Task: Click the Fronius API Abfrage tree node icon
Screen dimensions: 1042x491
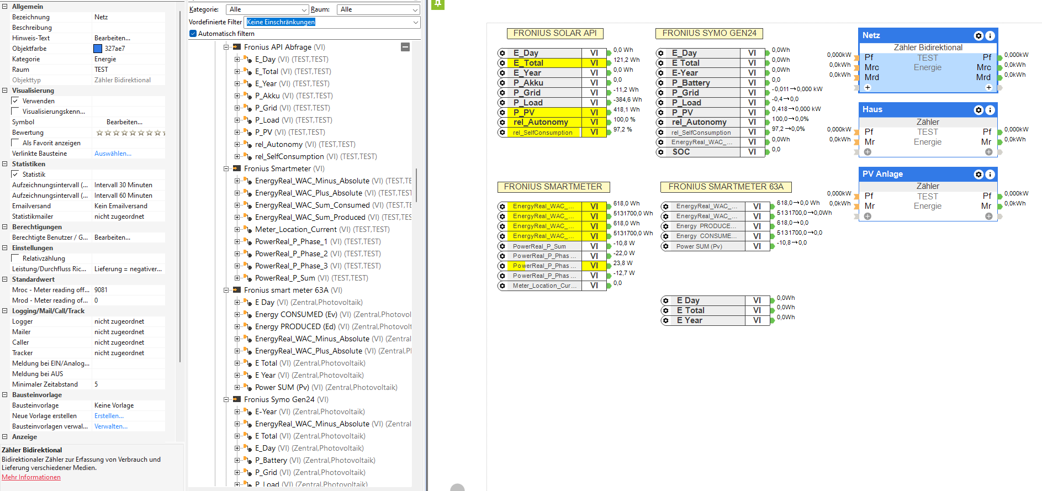Action: (x=236, y=47)
